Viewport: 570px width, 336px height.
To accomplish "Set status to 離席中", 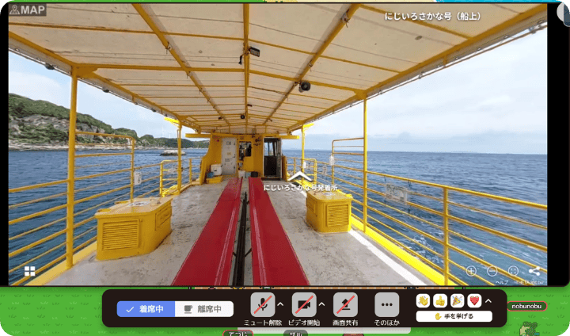I will pyautogui.click(x=204, y=309).
